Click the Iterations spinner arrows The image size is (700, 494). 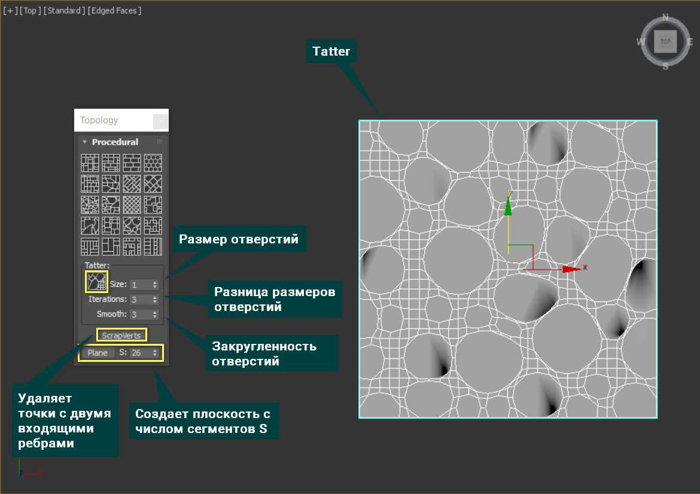pos(156,300)
